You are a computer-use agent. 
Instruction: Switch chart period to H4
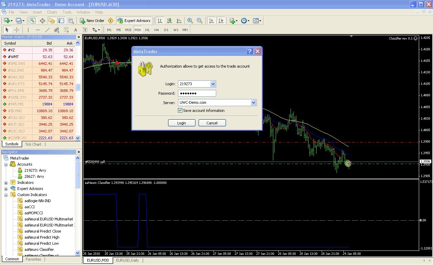(x=157, y=30)
